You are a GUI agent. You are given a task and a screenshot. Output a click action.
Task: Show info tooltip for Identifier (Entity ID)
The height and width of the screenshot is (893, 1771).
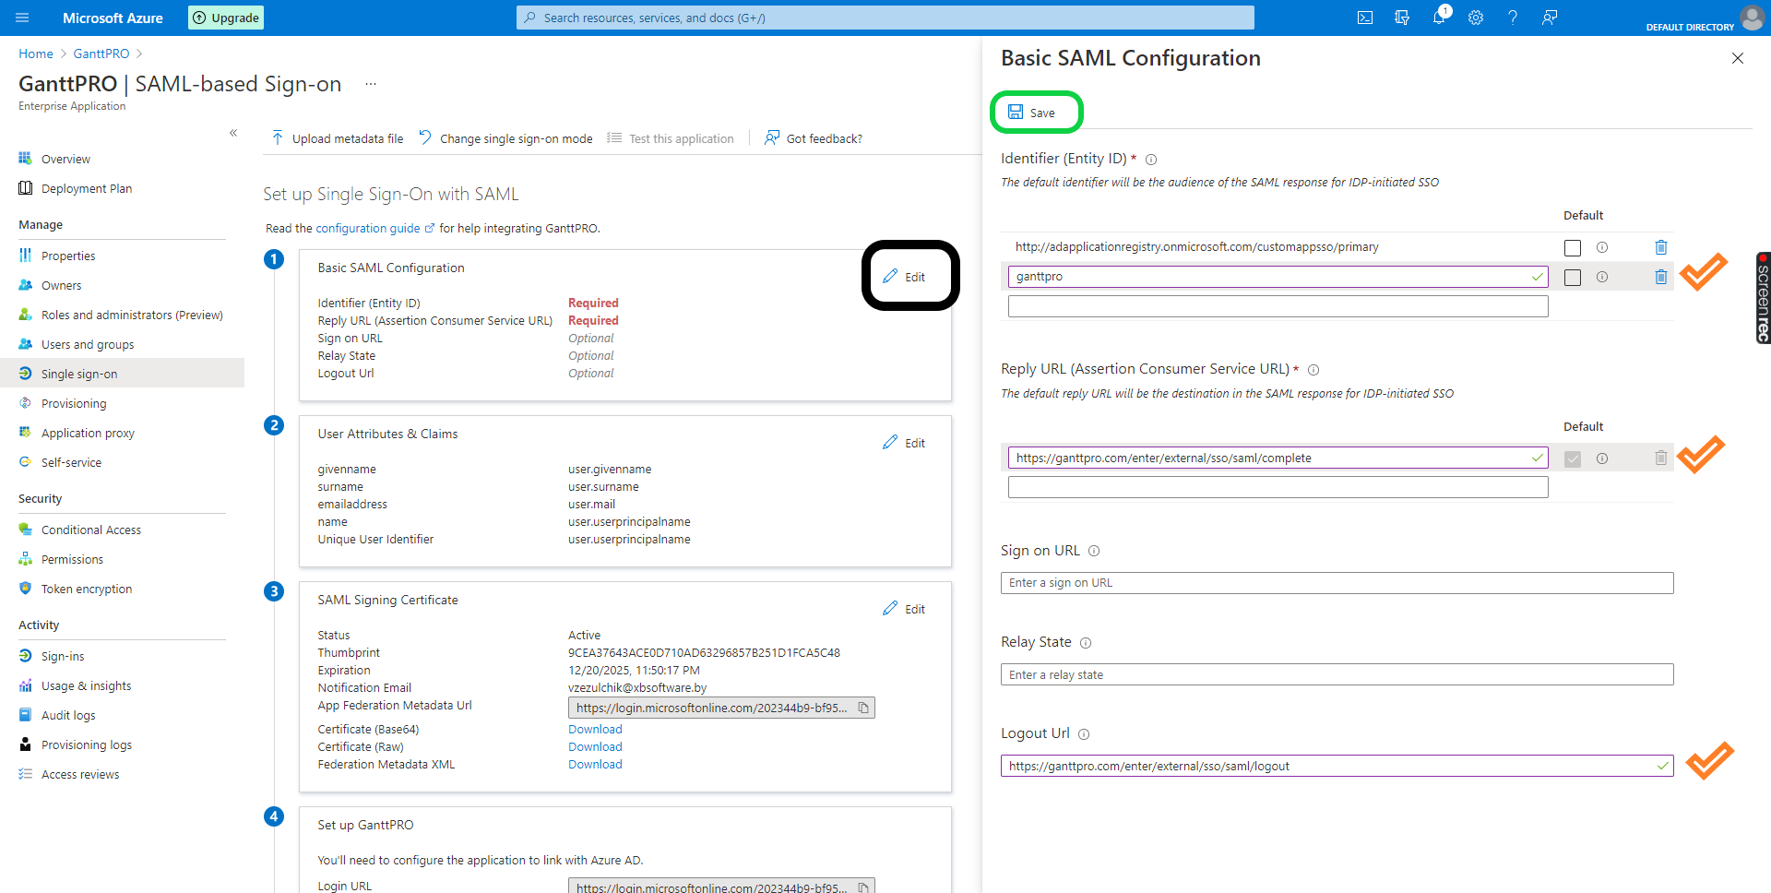click(1151, 160)
